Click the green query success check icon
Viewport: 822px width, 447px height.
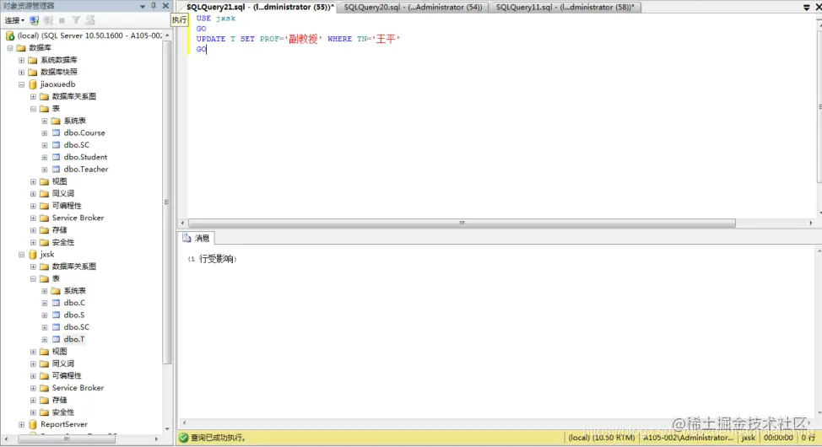point(183,438)
